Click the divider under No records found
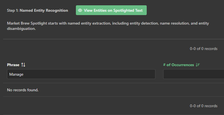This screenshot has width=224, height=115. [x=112, y=97]
